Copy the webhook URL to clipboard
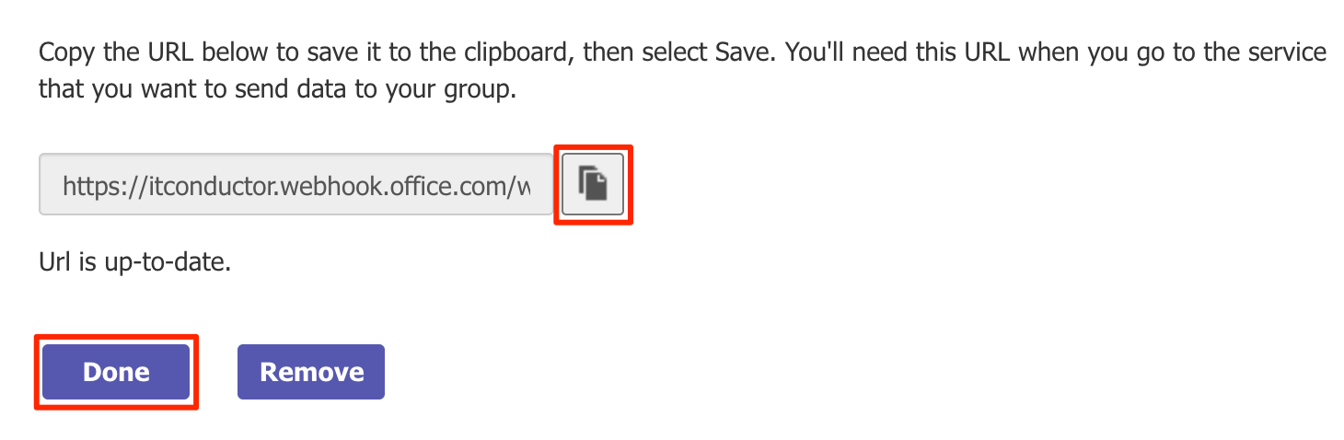Screen dimensions: 1344x440 pyautogui.click(x=593, y=184)
